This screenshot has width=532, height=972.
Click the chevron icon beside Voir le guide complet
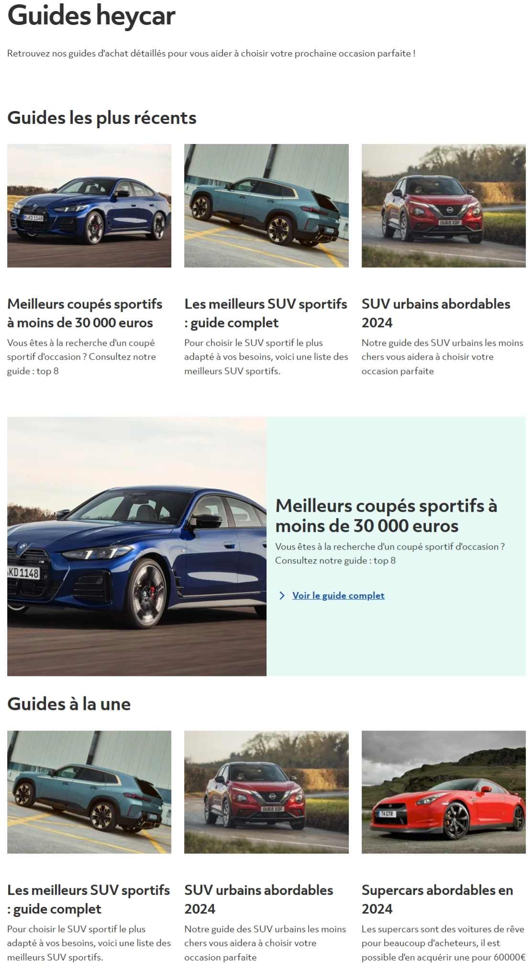pos(282,596)
